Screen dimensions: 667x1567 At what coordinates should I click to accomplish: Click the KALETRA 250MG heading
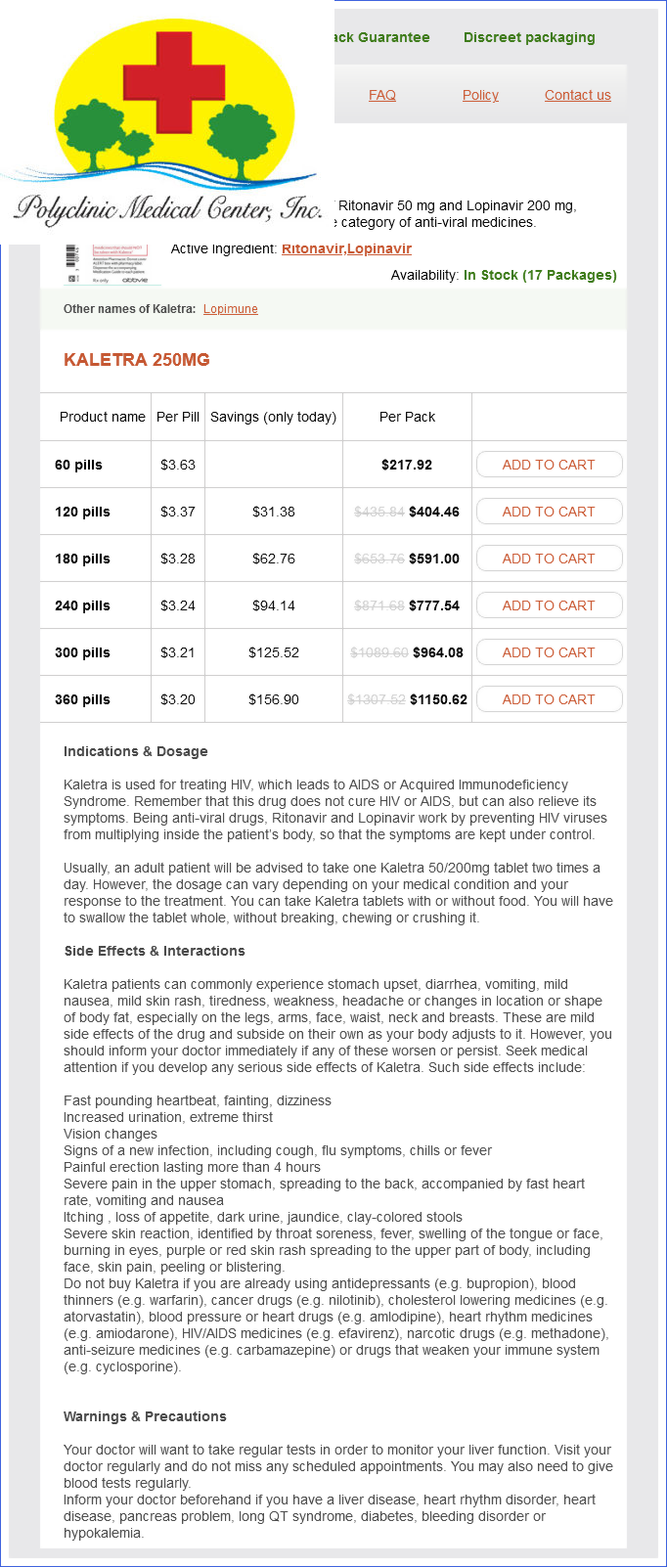(137, 360)
